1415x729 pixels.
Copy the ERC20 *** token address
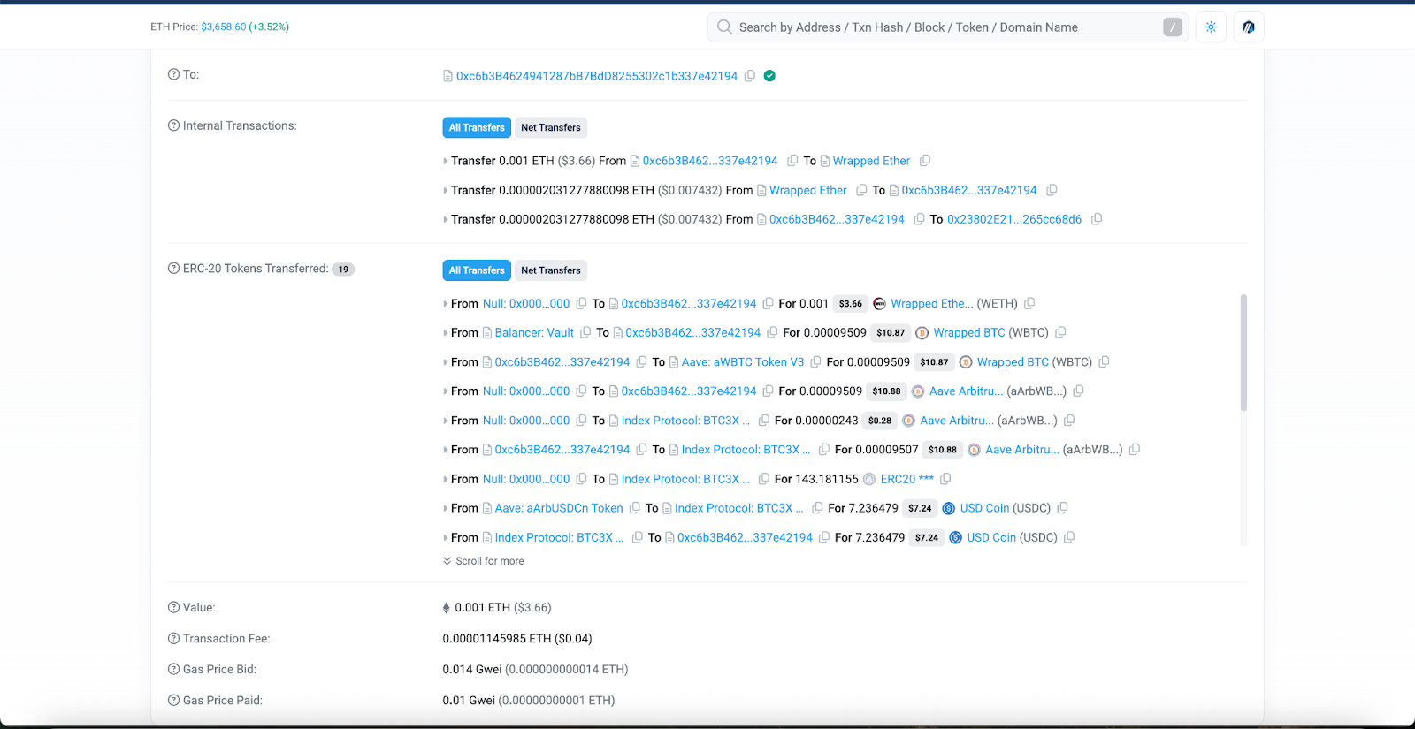tap(945, 479)
